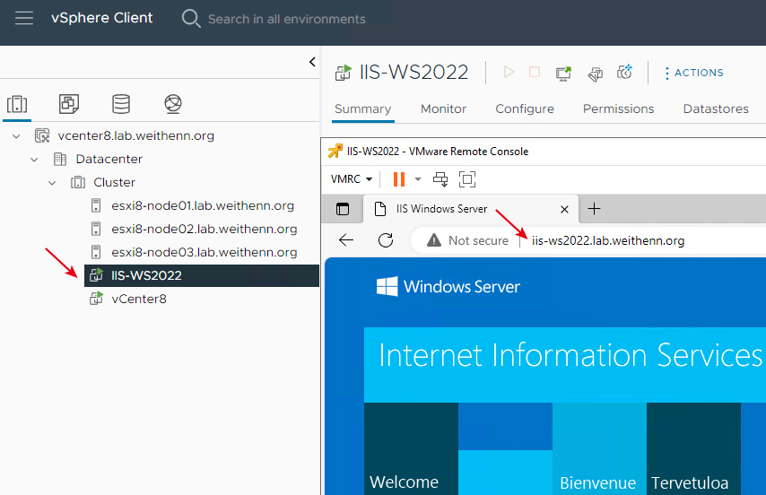Click the Take Snapshot icon
Image resolution: width=766 pixels, height=495 pixels.
624,73
